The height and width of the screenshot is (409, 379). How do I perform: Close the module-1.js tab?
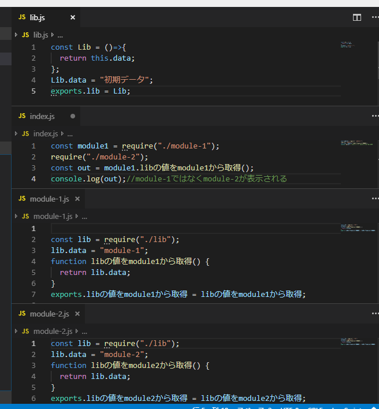pyautogui.click(x=77, y=199)
